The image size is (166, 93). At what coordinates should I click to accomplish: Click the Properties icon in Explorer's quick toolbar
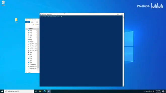coord(29,20)
